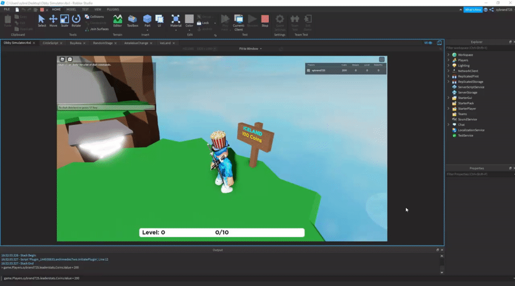
Task: Expand the Players tree node
Action: 449,60
